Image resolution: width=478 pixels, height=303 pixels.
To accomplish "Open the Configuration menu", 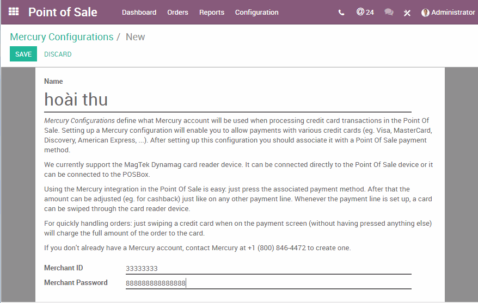I will 256,13.
